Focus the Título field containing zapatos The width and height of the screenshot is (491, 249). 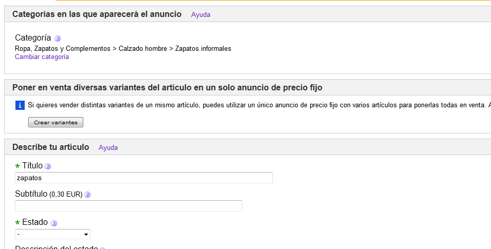click(x=144, y=178)
